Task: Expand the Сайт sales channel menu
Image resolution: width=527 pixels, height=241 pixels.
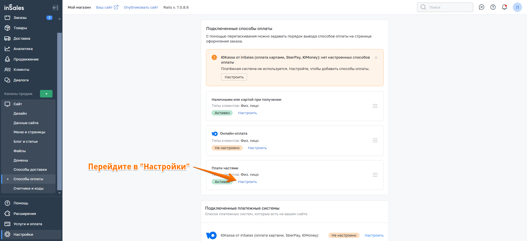Action: coord(18,104)
